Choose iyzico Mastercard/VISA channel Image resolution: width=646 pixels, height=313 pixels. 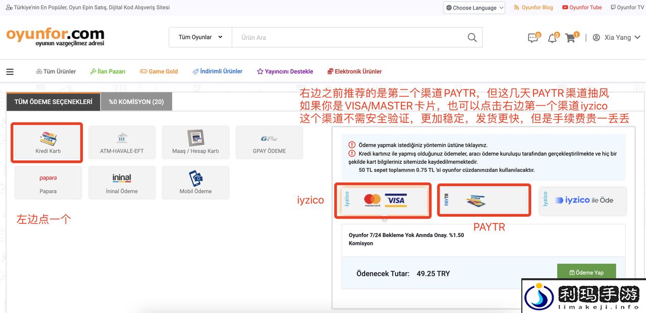click(x=383, y=201)
